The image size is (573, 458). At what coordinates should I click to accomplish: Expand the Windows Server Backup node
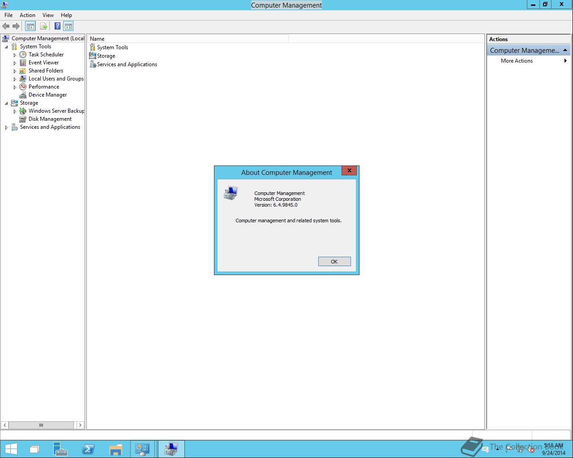15,111
